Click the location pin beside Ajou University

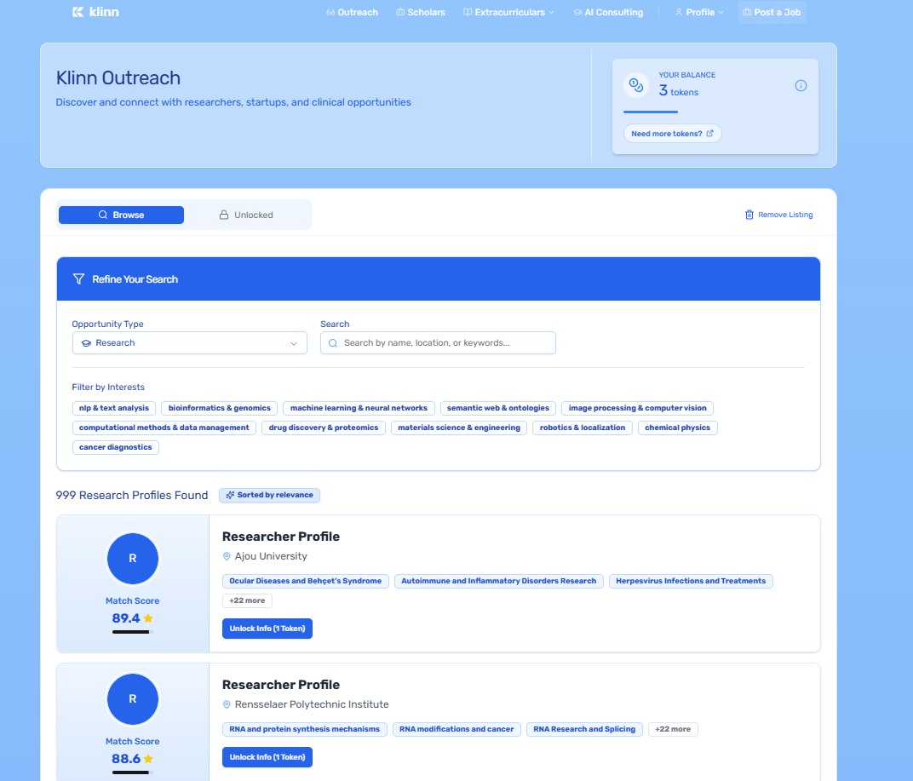227,557
